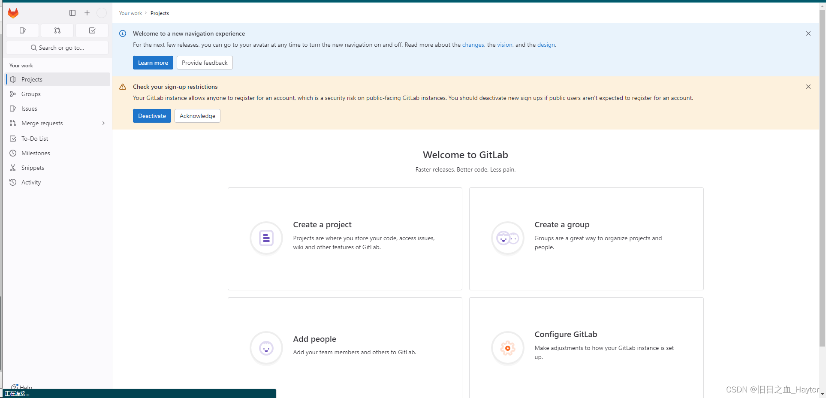Open the user avatar menu
Screen dimensions: 826x398
click(x=102, y=13)
